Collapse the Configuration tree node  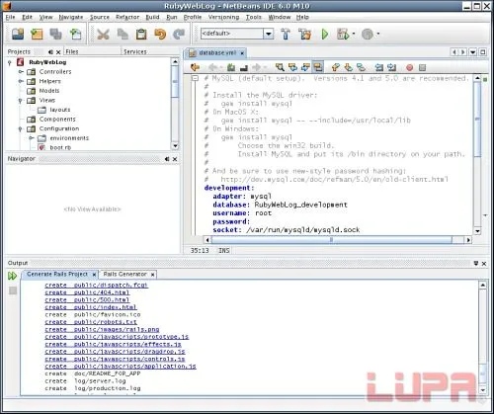point(21,128)
